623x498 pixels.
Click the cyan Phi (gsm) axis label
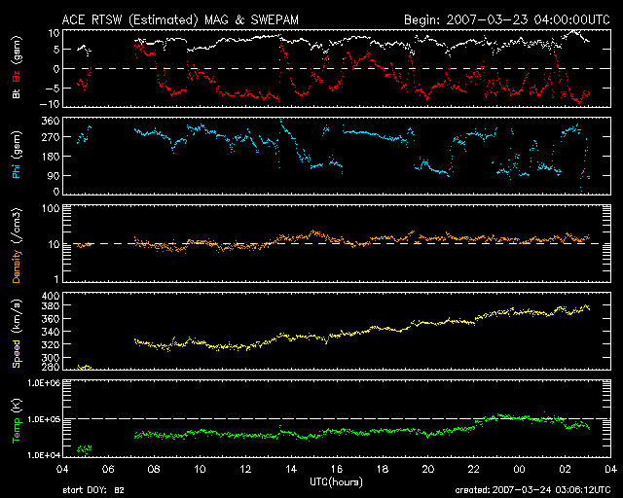click(x=17, y=155)
